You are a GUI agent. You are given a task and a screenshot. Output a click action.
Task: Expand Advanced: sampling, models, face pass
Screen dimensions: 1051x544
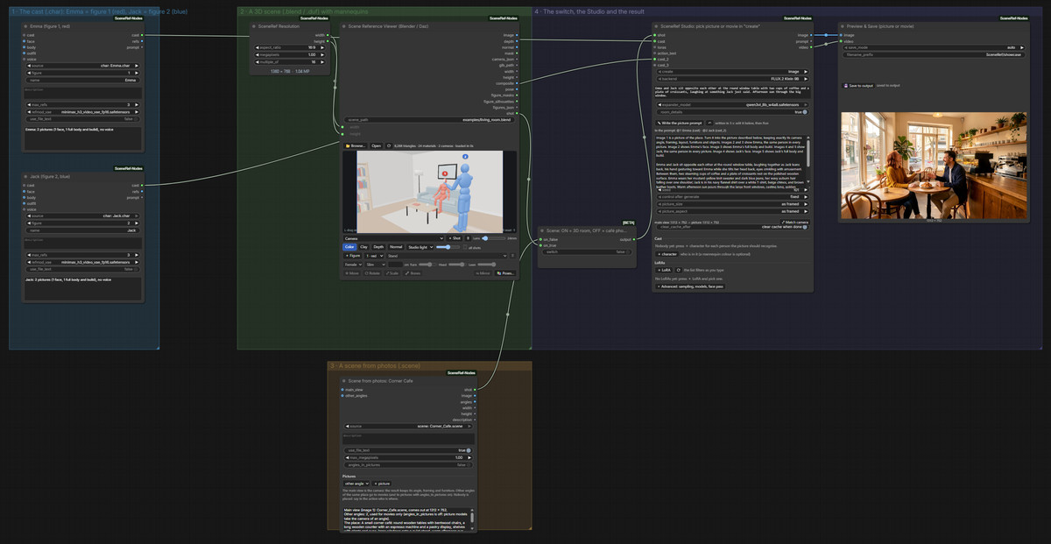pyautogui.click(x=690, y=286)
